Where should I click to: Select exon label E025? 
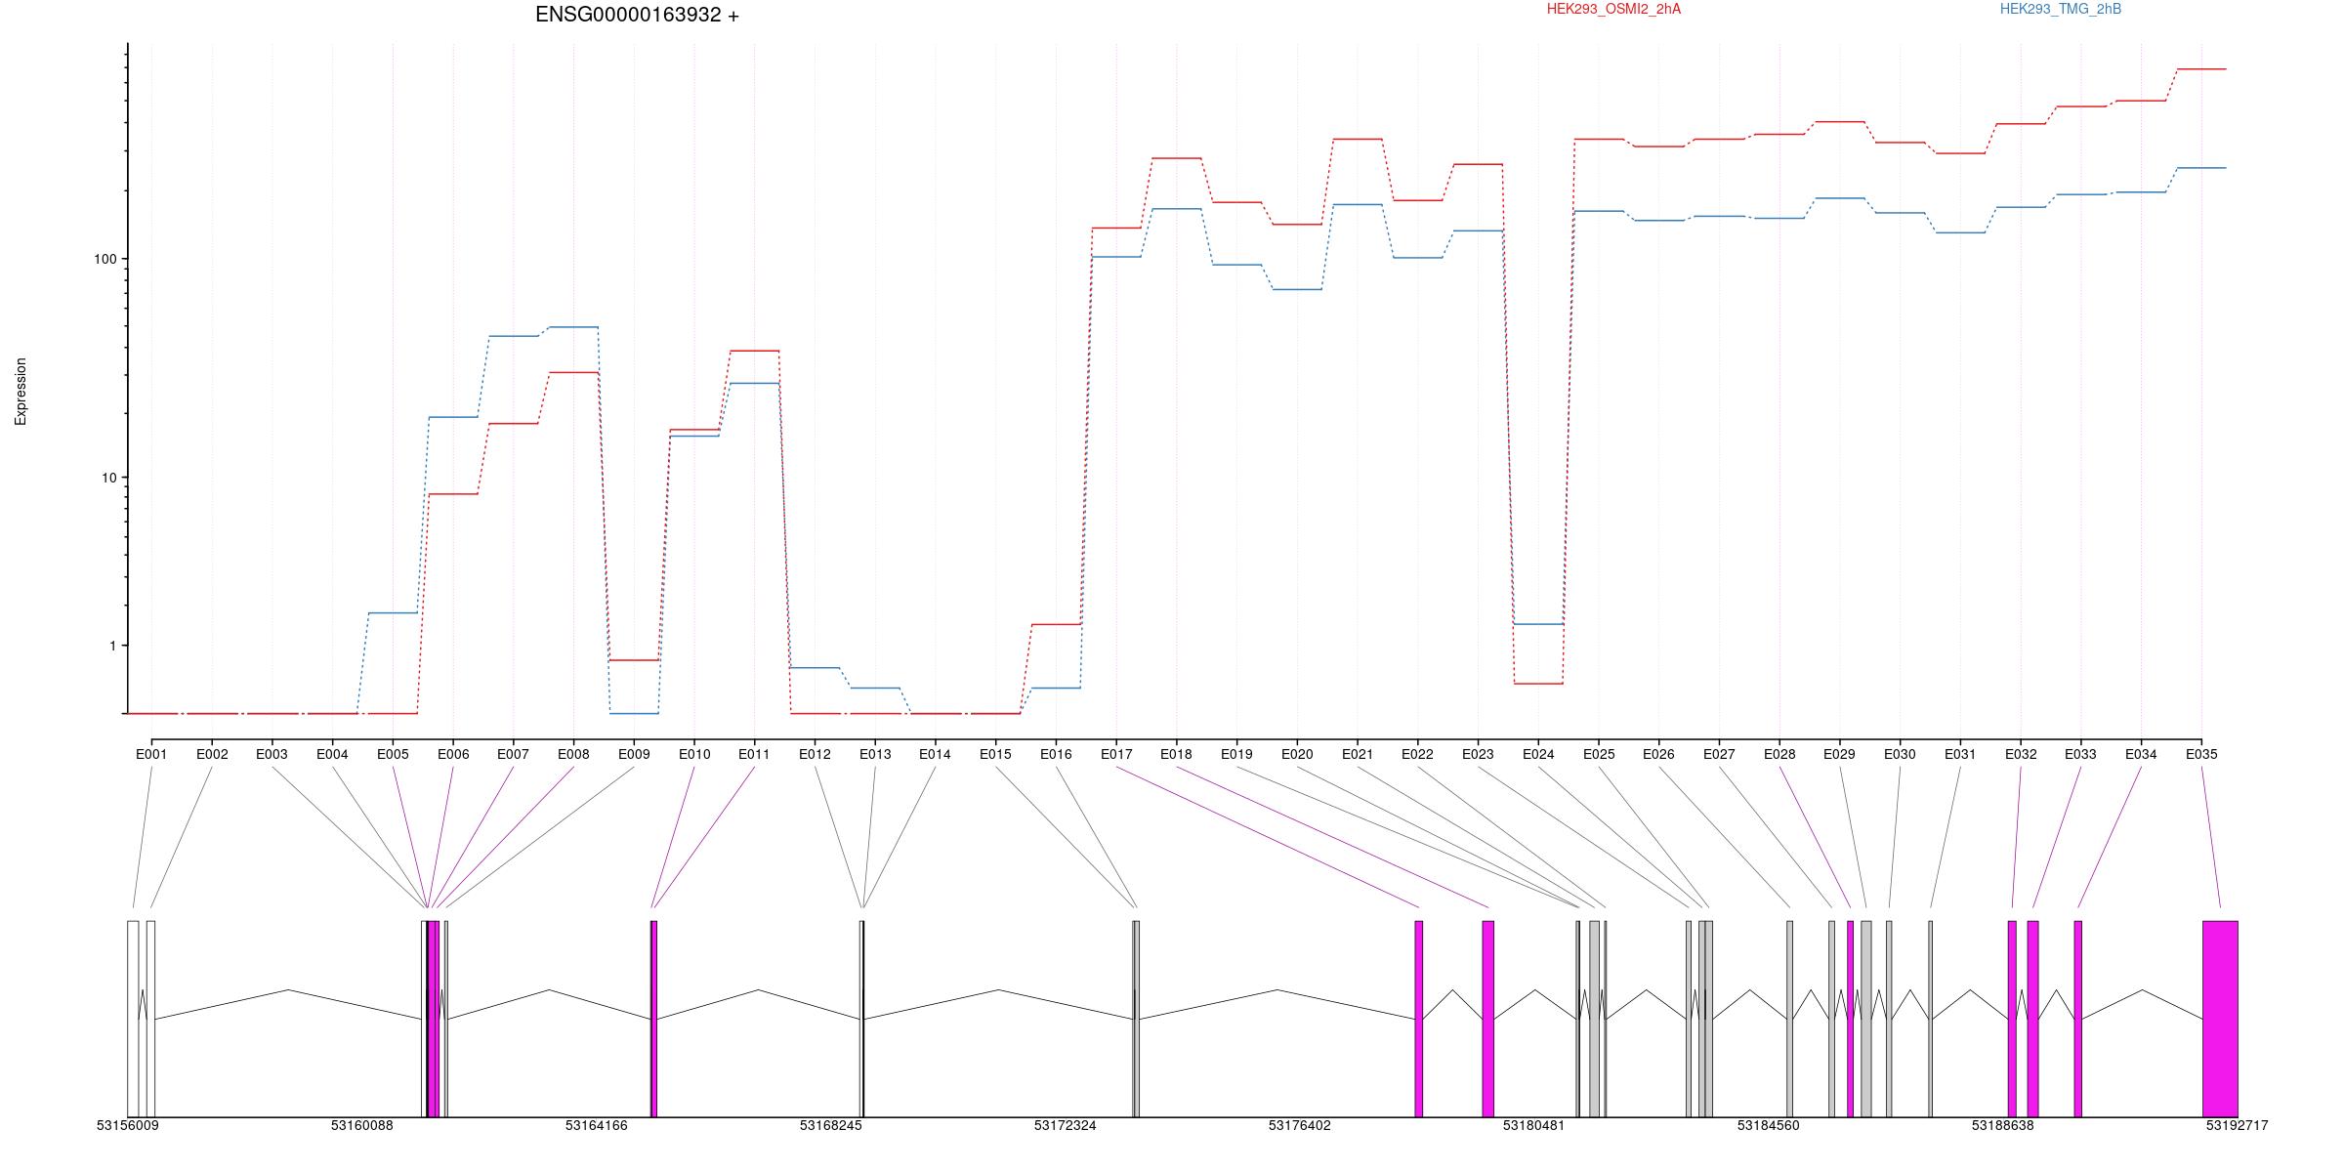coord(1599,754)
